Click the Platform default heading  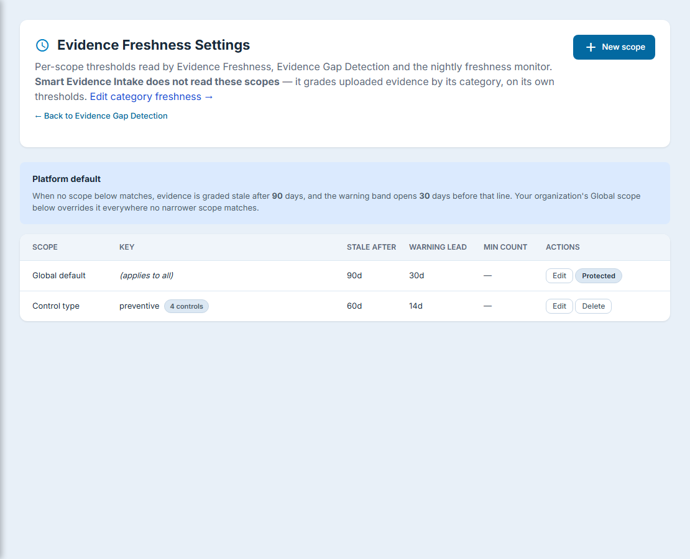coord(67,179)
